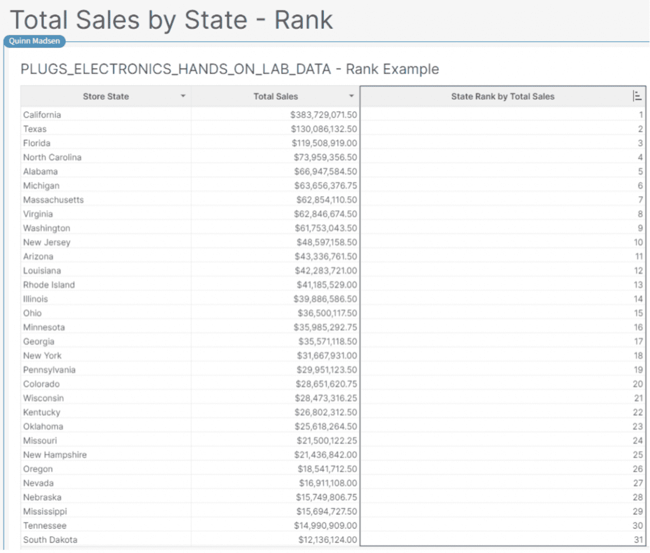Select the Total Sales column header
Screen dimensions: 650x553
click(276, 96)
